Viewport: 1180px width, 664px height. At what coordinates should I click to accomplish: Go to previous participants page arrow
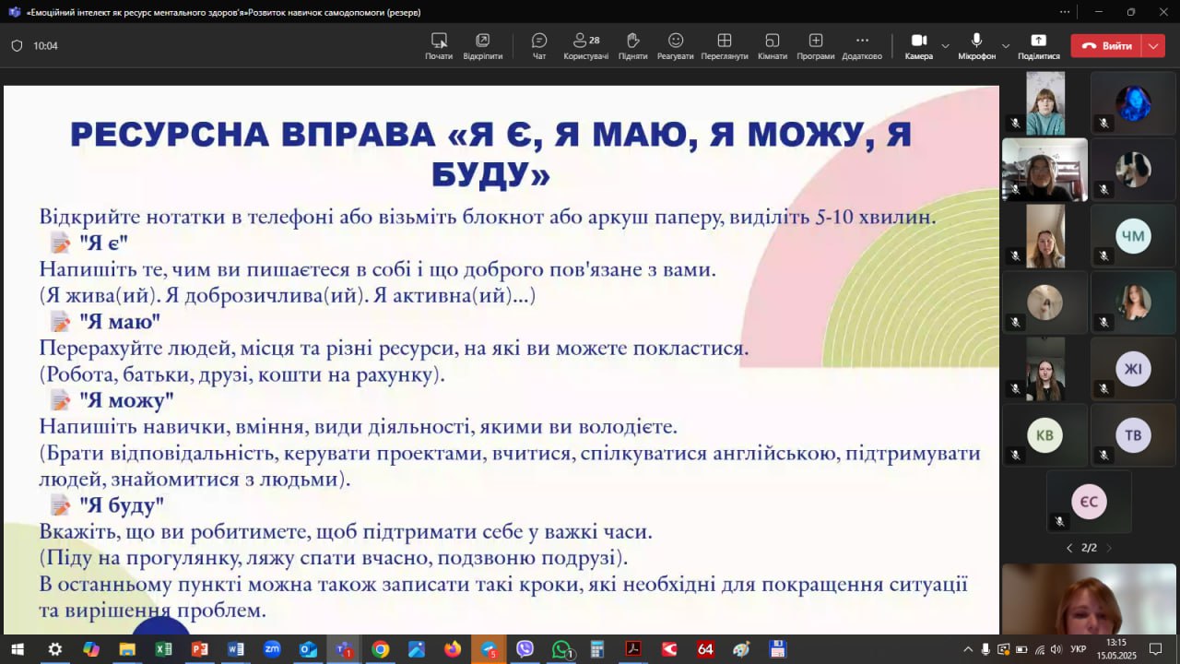1069,548
